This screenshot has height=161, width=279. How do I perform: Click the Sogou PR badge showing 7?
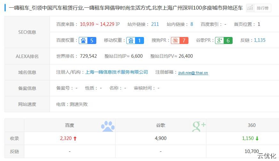coord(179,40)
